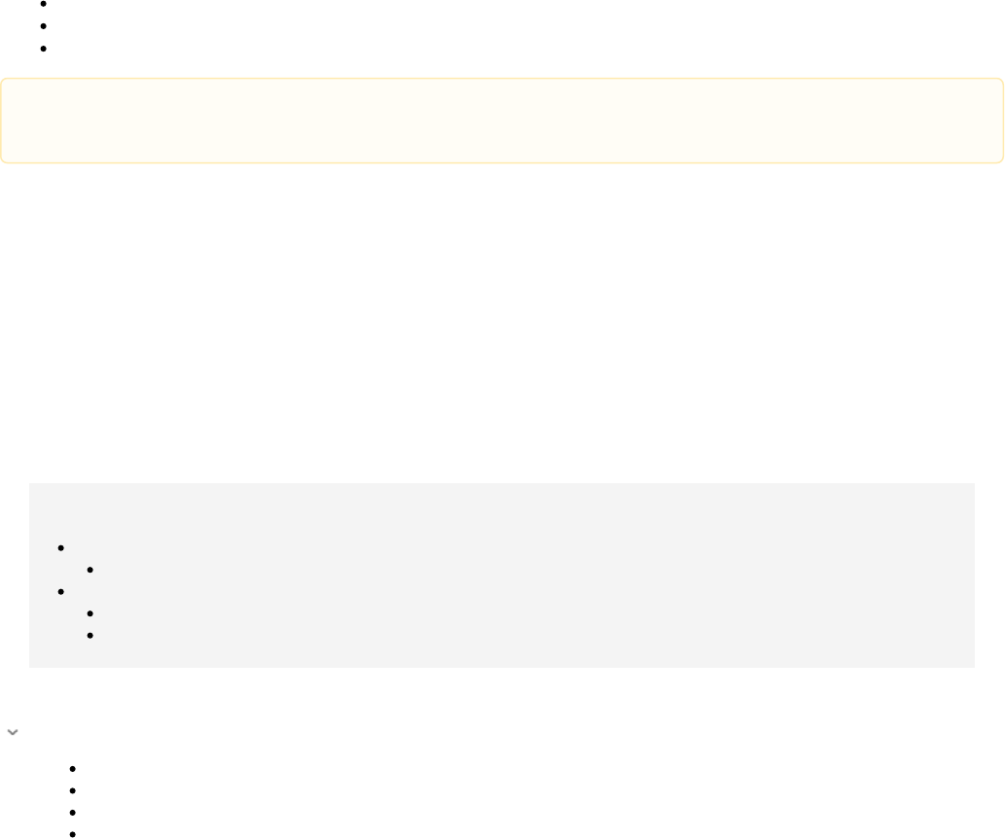Select second top-level bullet in gray block

pos(61,591)
